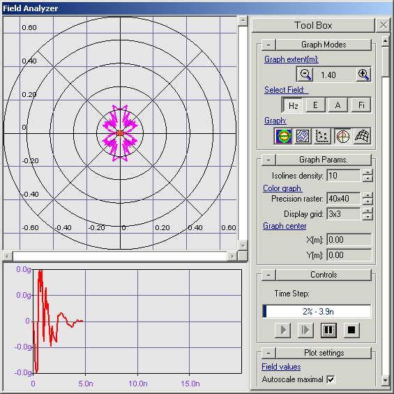Open the Graph center link
394x394 pixels.
coord(285,226)
